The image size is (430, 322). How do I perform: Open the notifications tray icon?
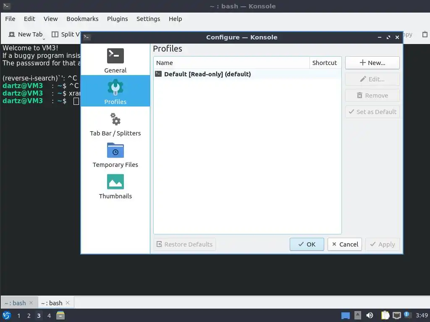[x=407, y=315]
